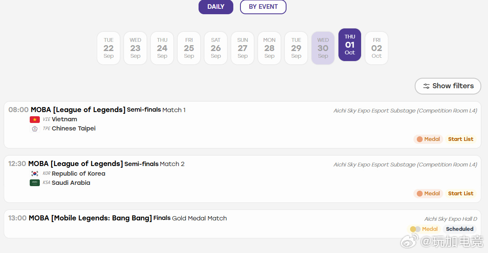Select Tuesday 22 Sep date tab

pos(108,48)
